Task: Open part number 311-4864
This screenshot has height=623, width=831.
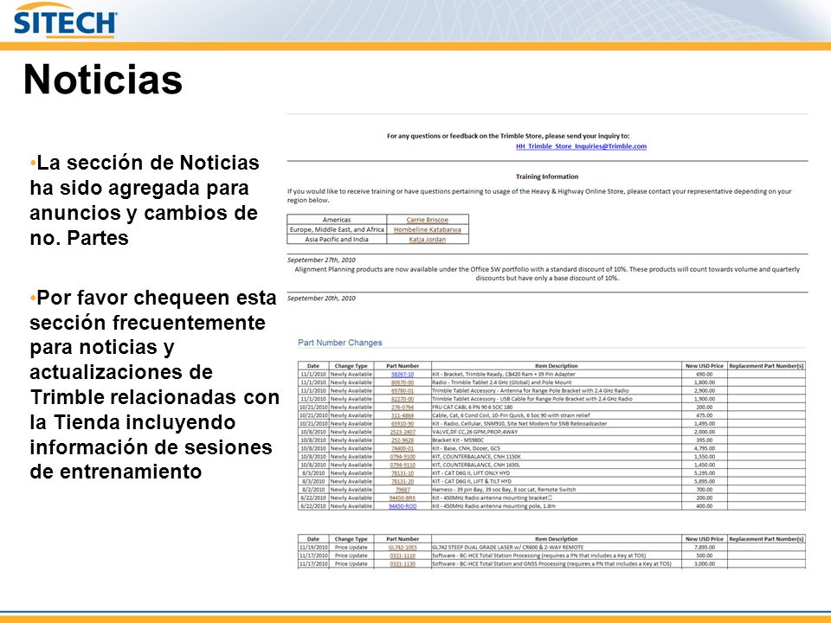Action: (403, 415)
